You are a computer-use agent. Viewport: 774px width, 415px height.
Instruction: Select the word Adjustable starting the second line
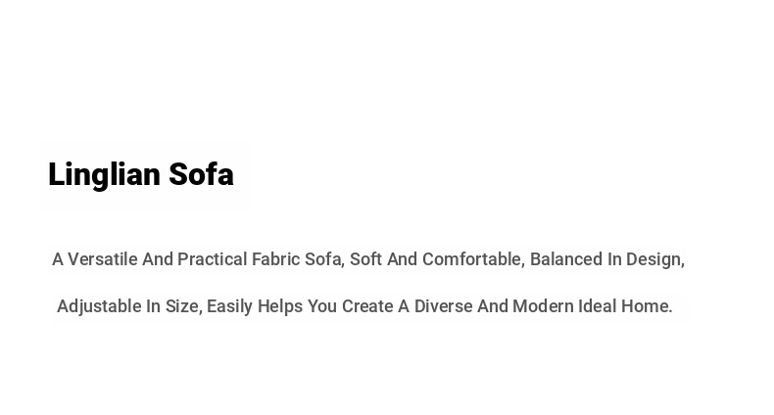point(99,306)
